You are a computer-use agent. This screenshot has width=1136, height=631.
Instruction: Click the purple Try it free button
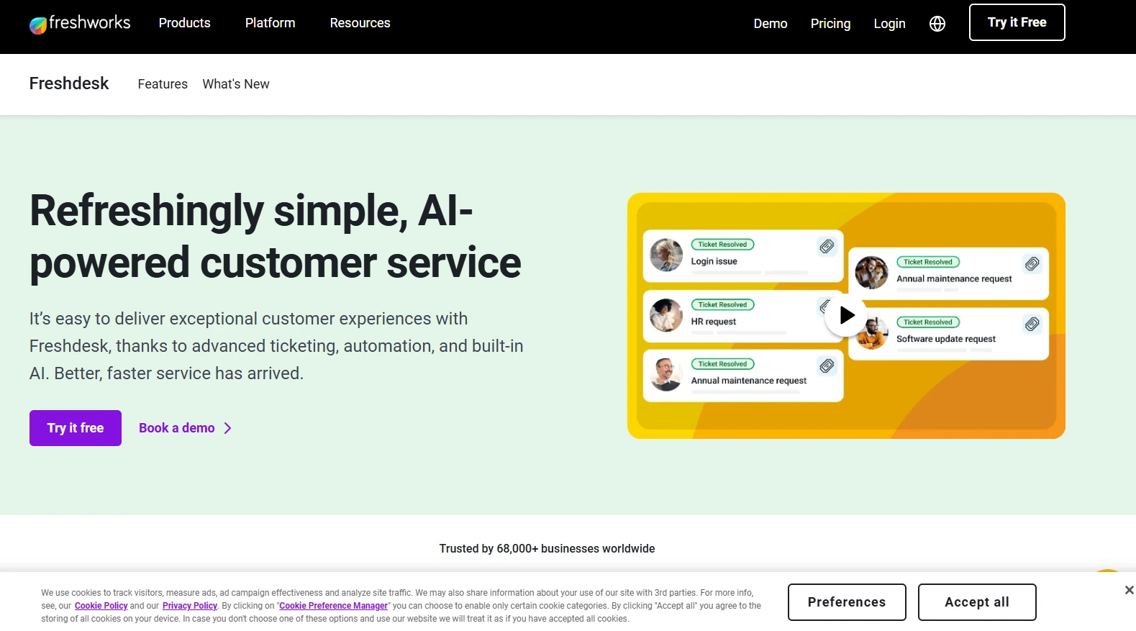pyautogui.click(x=76, y=428)
